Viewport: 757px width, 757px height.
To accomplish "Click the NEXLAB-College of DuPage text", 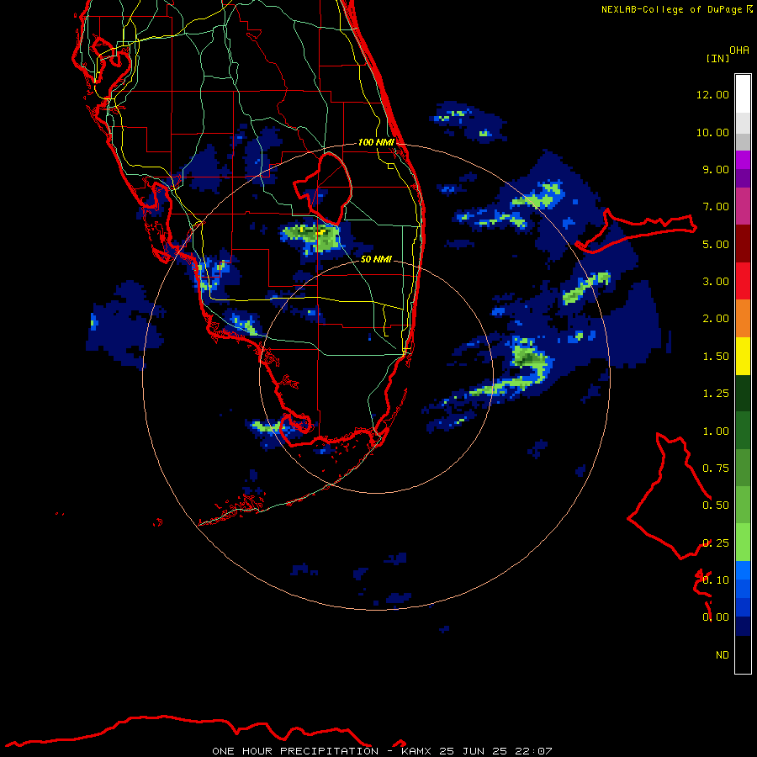I will pos(673,9).
